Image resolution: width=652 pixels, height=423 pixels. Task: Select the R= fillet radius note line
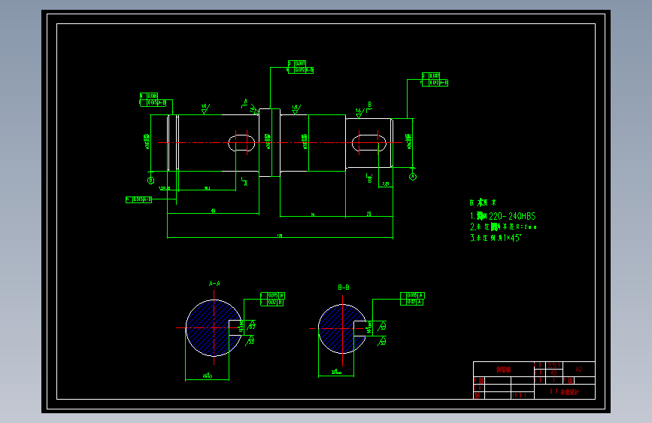(503, 227)
